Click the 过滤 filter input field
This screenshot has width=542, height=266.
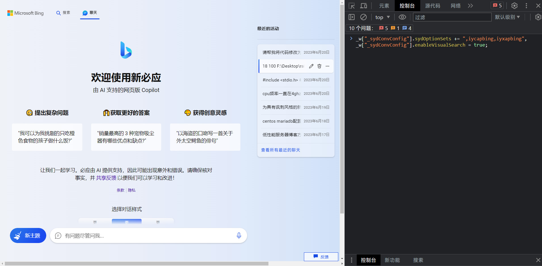pos(452,17)
